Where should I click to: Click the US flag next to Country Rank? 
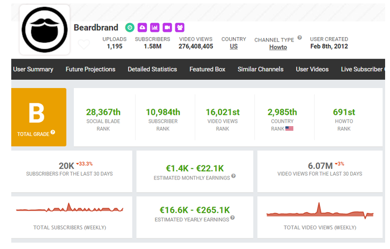tap(289, 129)
